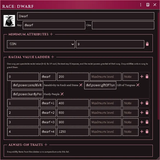Add a power to rung 0
The height and width of the screenshot is (160, 160).
pyautogui.click(x=142, y=76)
